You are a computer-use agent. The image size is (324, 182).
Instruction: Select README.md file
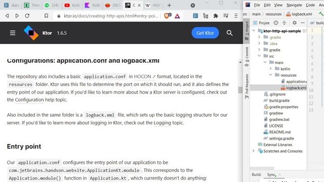point(277,132)
